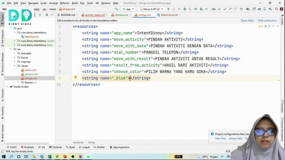Click View Files in notification popup
Screen dimensions: 285x160
(220, 138)
